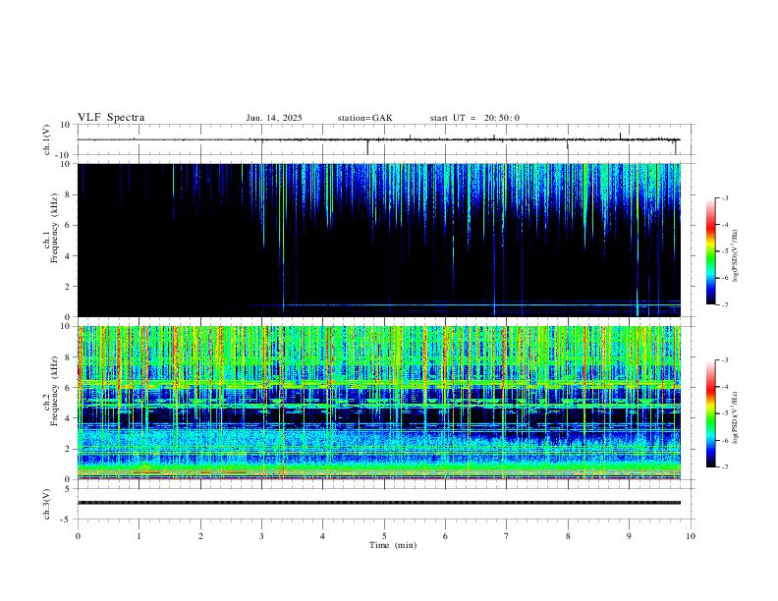Click the "Time (min)" x-axis label

[393, 545]
